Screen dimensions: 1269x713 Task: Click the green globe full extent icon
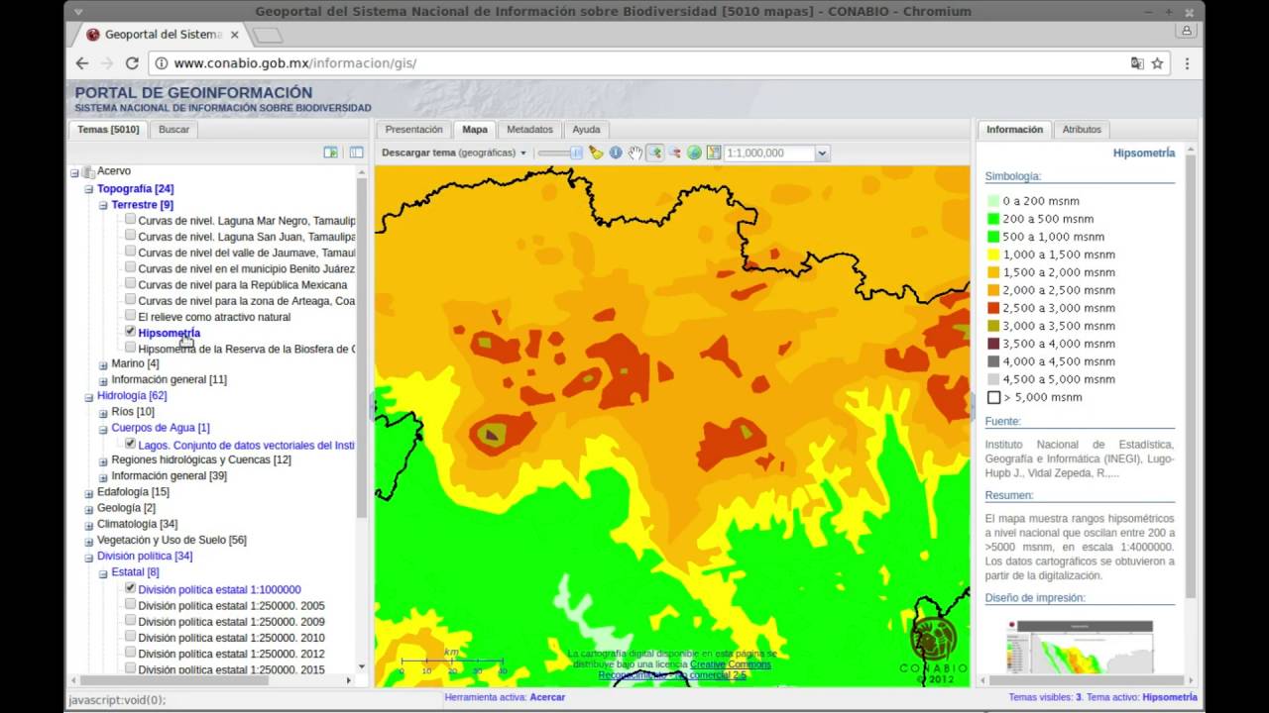coord(694,153)
